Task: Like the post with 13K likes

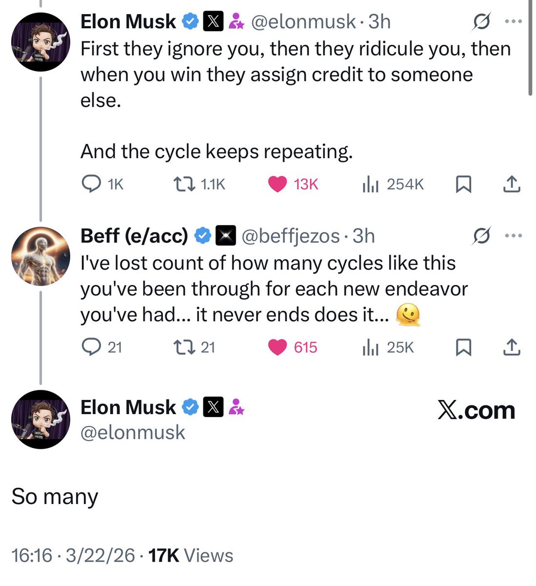Action: tap(278, 184)
